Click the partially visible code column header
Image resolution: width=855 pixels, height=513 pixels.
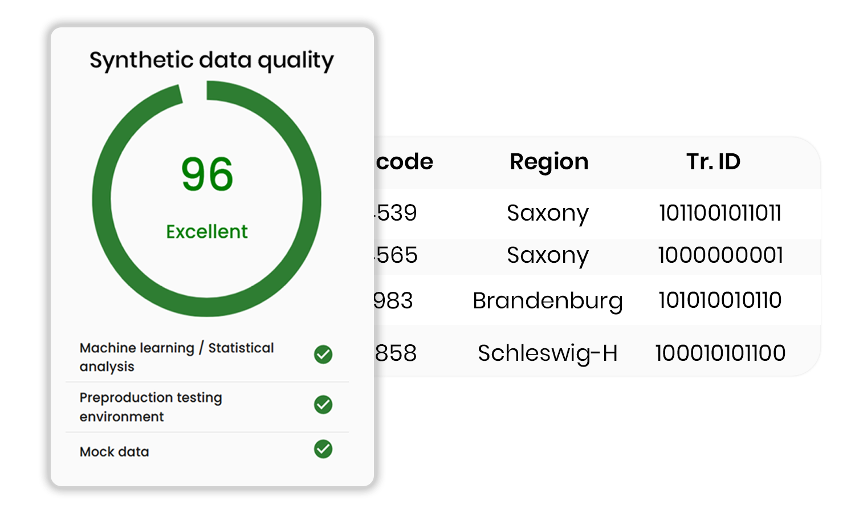[404, 162]
